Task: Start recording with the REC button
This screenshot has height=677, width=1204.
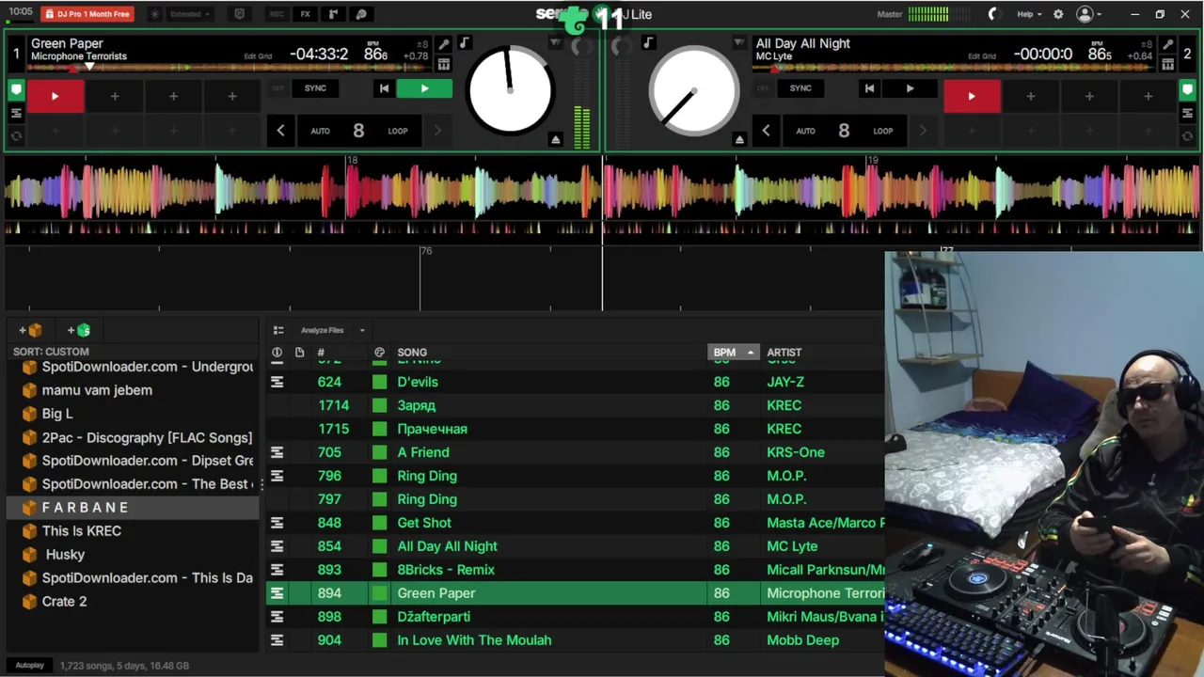Action: 277,14
